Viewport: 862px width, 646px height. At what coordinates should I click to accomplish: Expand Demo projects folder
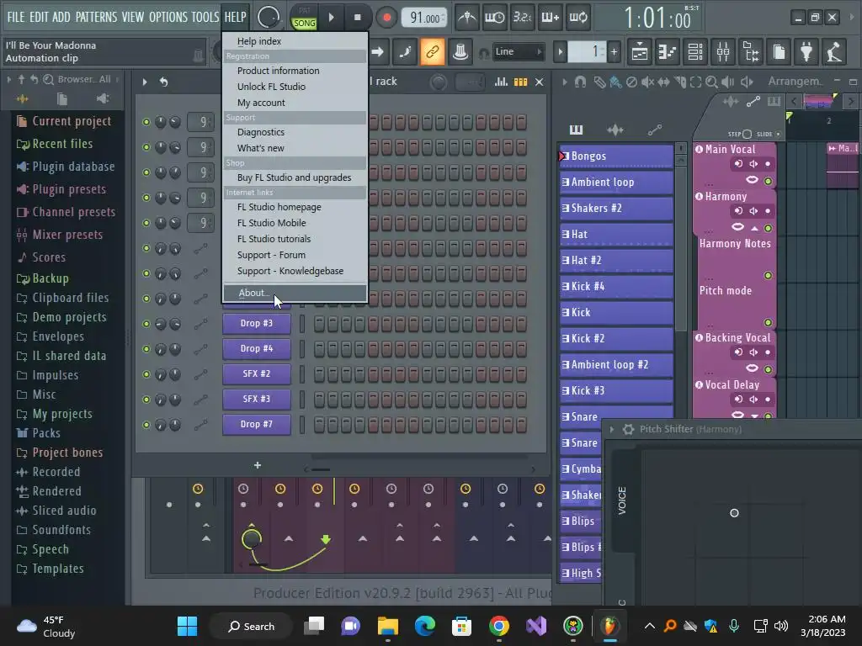click(x=61, y=317)
